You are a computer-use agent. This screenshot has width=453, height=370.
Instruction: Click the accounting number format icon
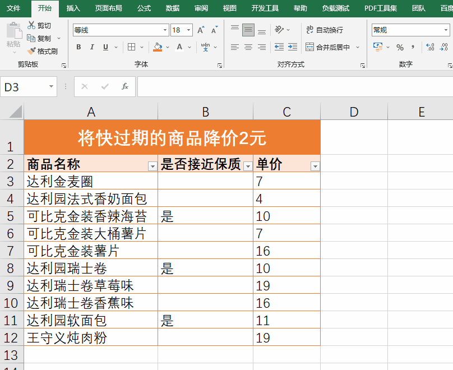coord(378,47)
